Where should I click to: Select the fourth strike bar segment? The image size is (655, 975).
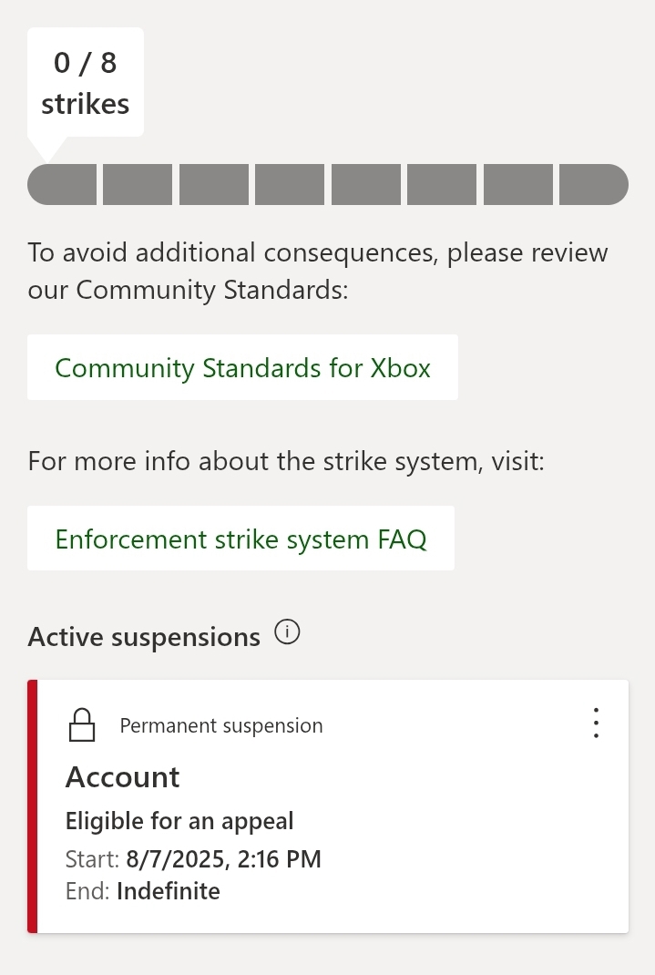(290, 185)
